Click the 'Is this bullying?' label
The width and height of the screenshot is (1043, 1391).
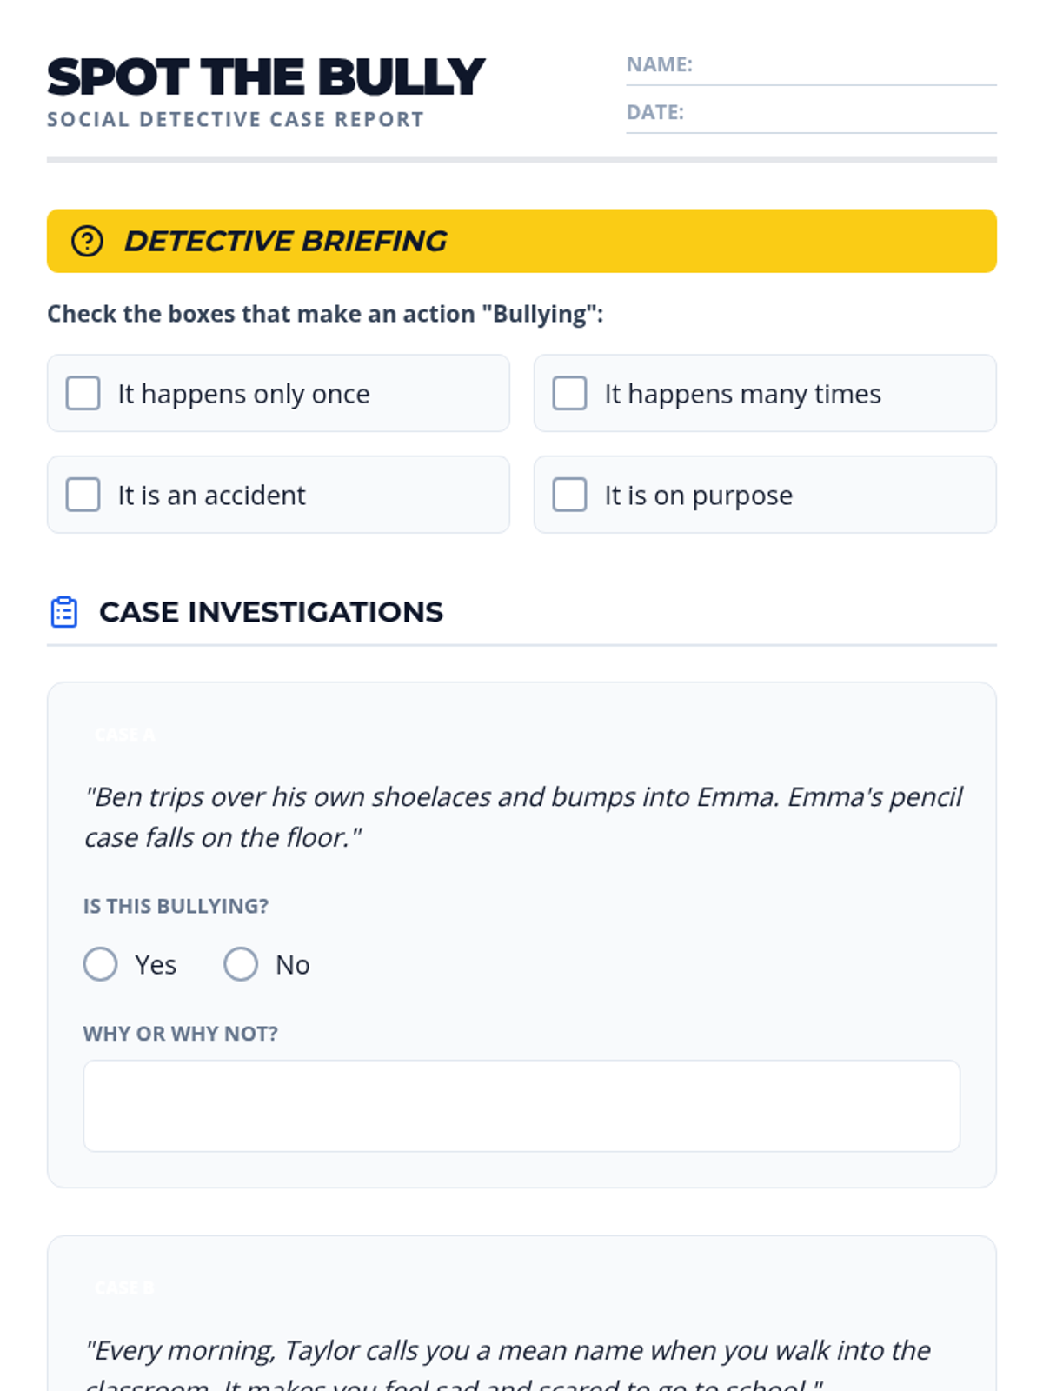click(x=176, y=906)
